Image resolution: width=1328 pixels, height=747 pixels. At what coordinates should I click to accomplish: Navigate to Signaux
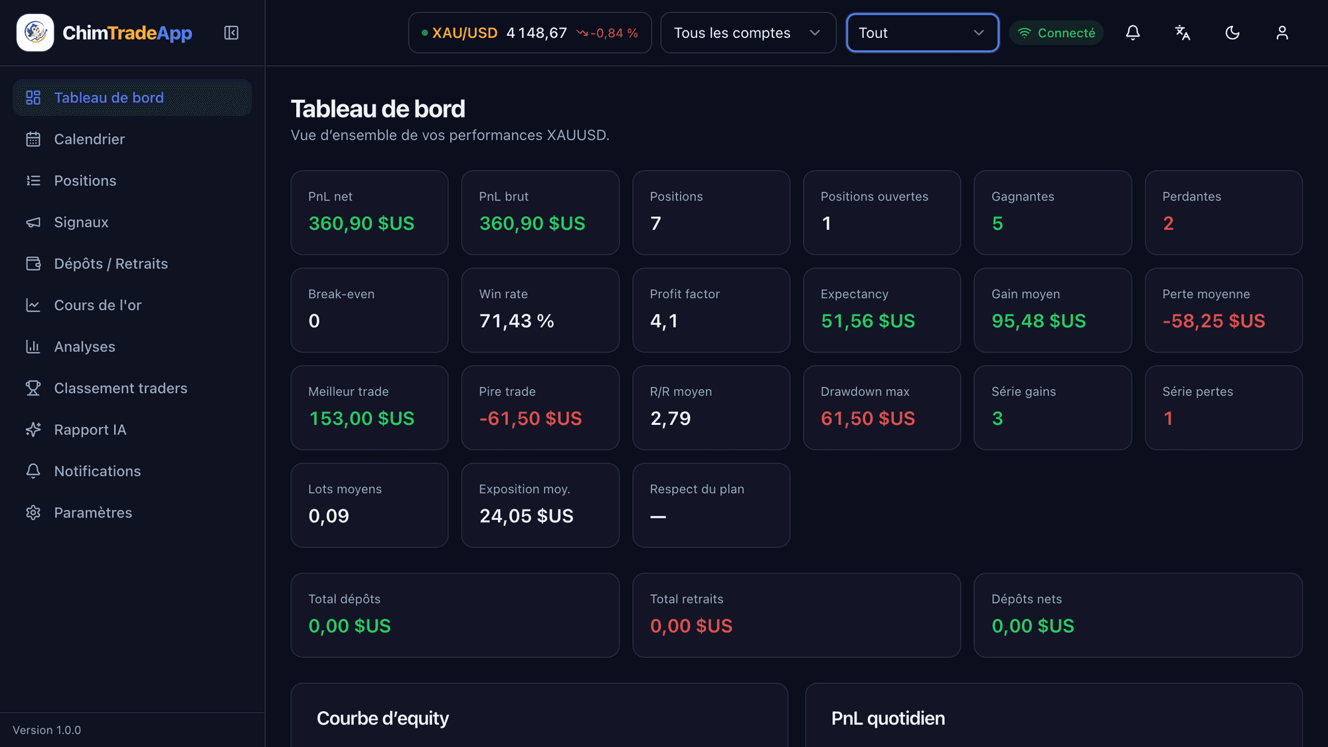pos(132,222)
